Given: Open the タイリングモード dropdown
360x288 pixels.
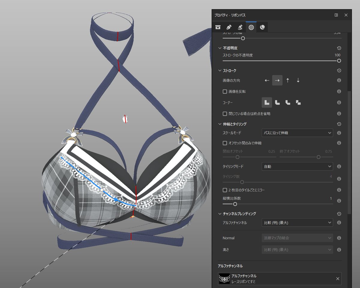Looking at the screenshot, I should pos(297,166).
